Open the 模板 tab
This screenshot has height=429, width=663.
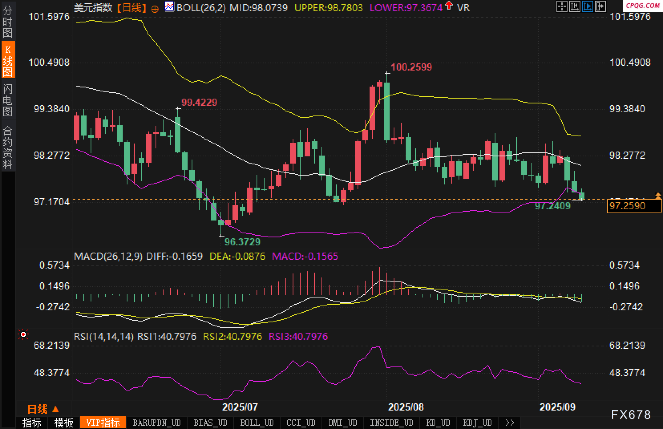coord(64,423)
